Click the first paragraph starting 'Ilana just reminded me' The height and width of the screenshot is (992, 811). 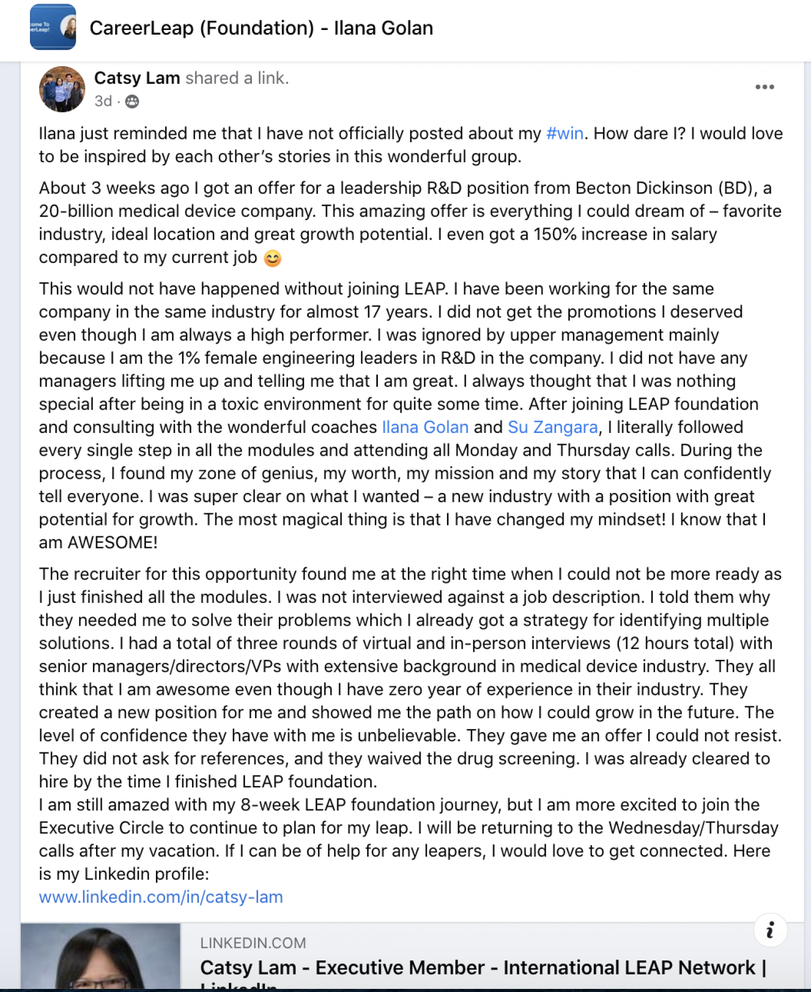(x=410, y=145)
